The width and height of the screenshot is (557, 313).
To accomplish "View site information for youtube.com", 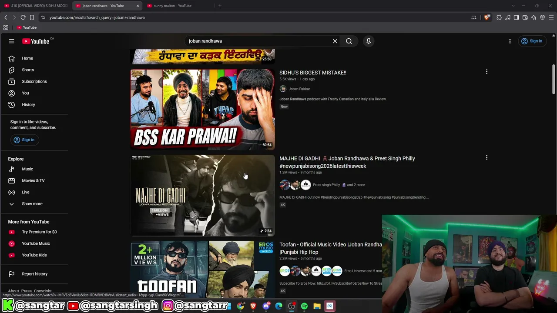I will pos(43,17).
